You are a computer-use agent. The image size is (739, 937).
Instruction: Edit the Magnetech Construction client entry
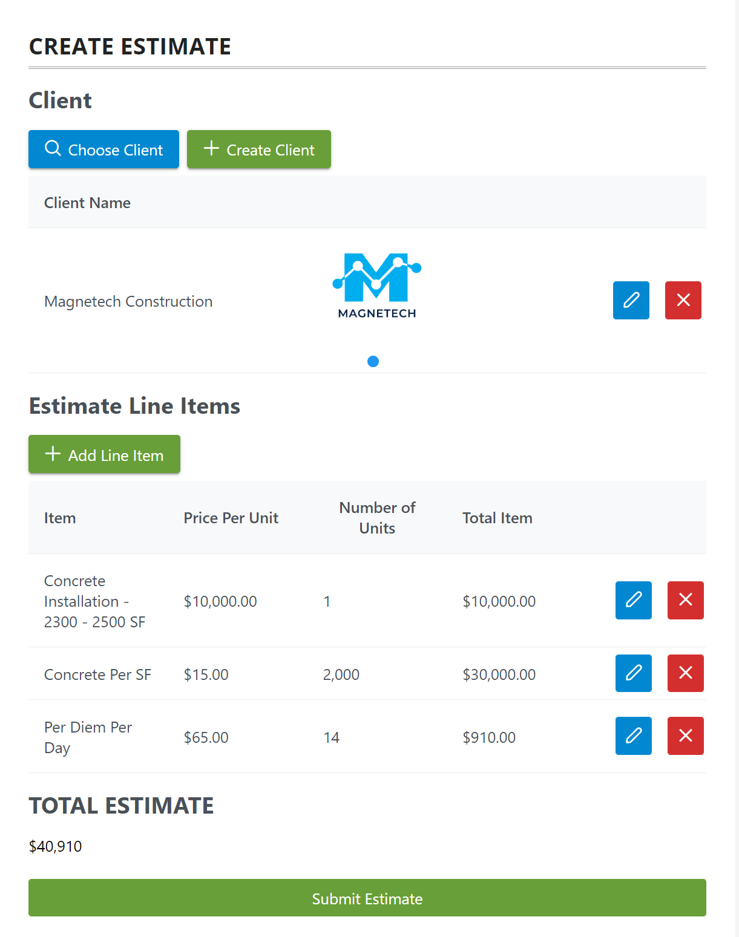coord(631,300)
